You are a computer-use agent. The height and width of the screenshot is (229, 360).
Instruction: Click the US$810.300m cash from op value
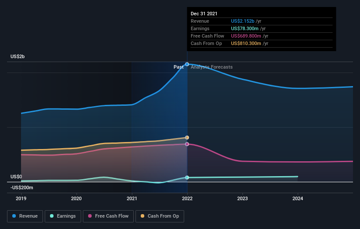tap(246, 43)
